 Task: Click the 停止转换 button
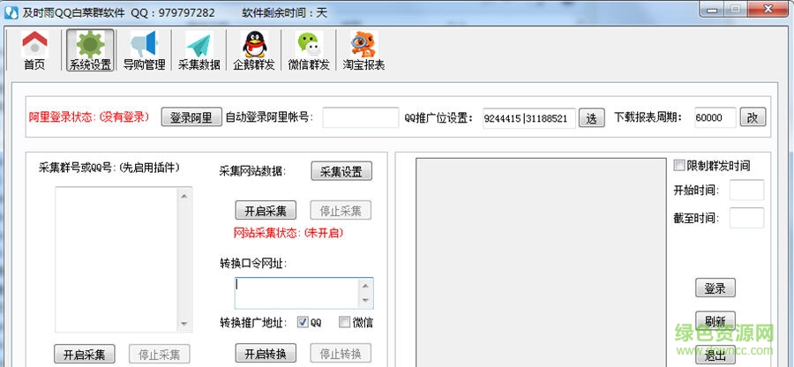[x=341, y=354]
